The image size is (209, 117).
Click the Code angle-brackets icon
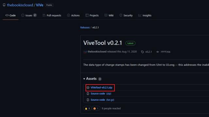pyautogui.click(x=7, y=15)
